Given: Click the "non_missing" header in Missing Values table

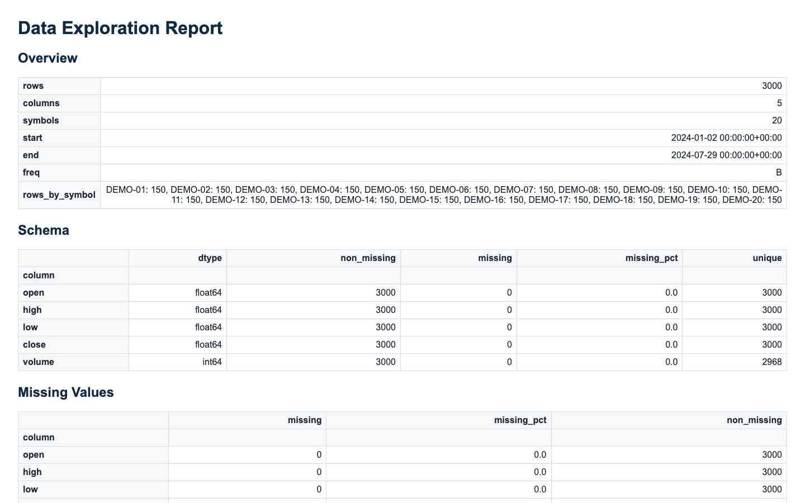Looking at the screenshot, I should click(755, 420).
